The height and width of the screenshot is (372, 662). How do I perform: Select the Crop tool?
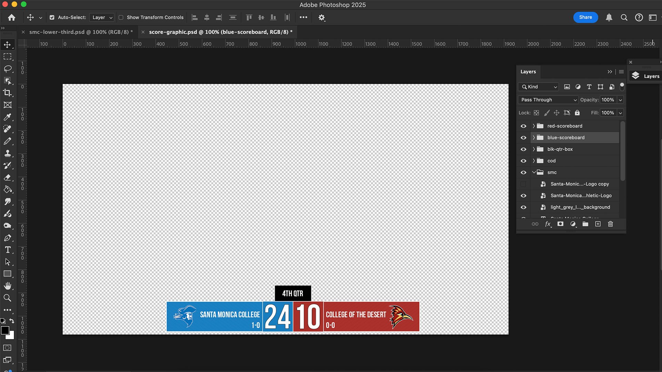pyautogui.click(x=7, y=93)
